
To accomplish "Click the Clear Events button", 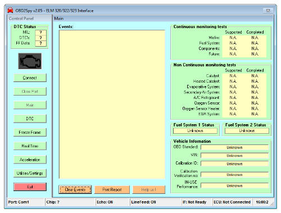I will click(x=75, y=189).
